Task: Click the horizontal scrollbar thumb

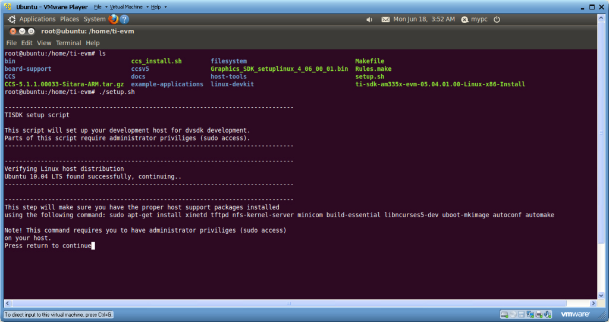Action: [x=288, y=304]
